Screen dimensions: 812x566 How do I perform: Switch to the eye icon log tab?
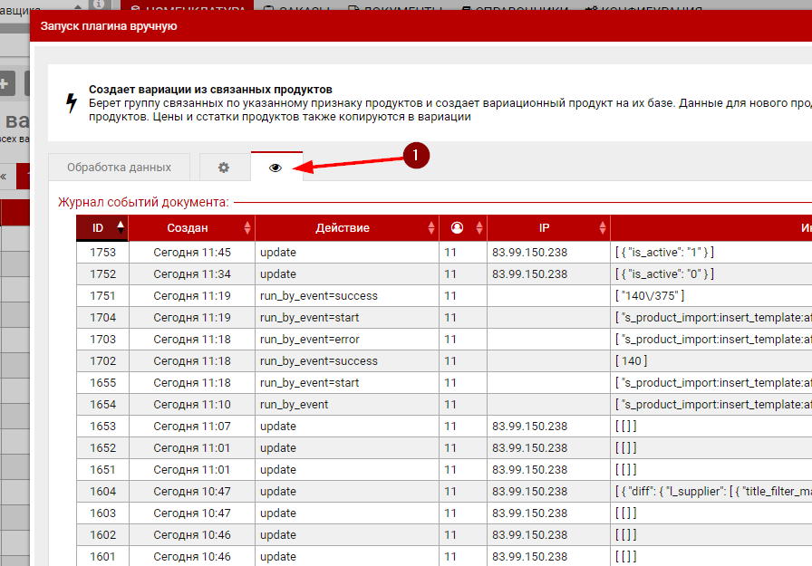click(x=275, y=168)
